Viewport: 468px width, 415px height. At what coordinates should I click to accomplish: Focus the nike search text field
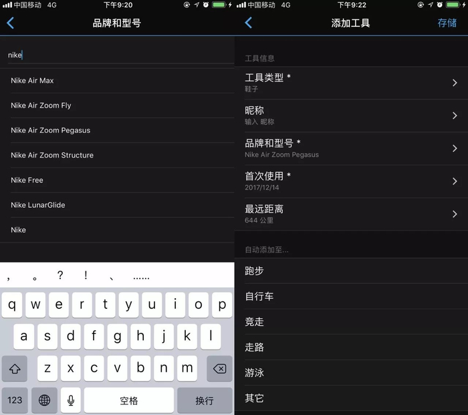pos(121,55)
